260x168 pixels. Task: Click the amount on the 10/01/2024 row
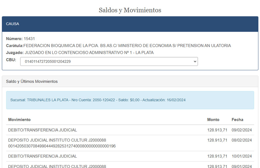pyautogui.click(x=217, y=156)
